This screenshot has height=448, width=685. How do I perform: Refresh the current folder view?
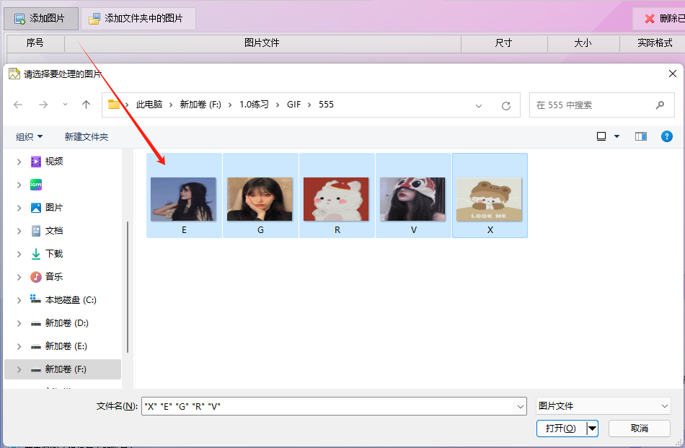pyautogui.click(x=506, y=105)
